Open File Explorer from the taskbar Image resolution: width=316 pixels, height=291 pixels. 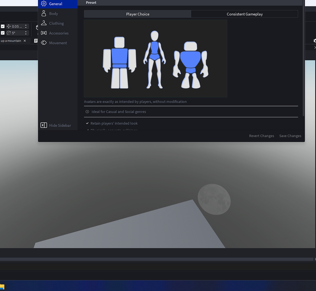(2, 287)
